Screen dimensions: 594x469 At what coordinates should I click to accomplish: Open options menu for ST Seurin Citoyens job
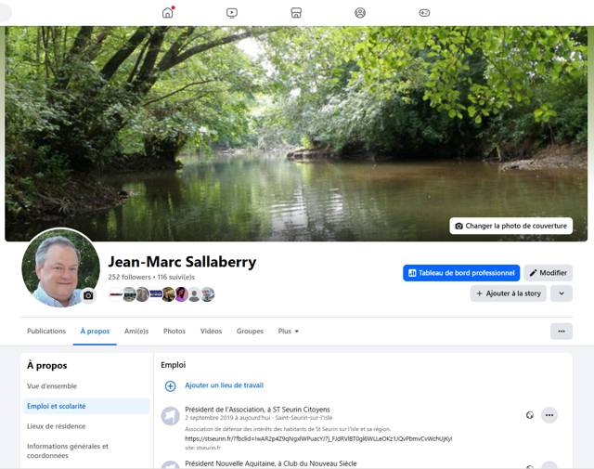(549, 415)
